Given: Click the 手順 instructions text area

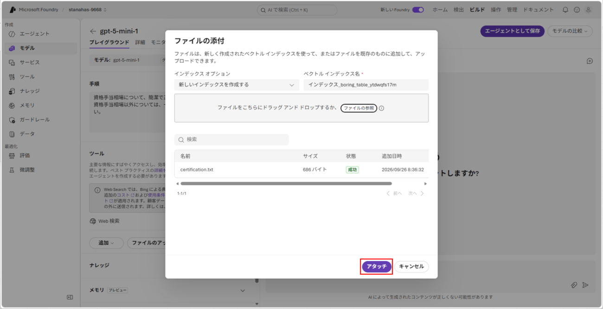Looking at the screenshot, I should pos(128,112).
